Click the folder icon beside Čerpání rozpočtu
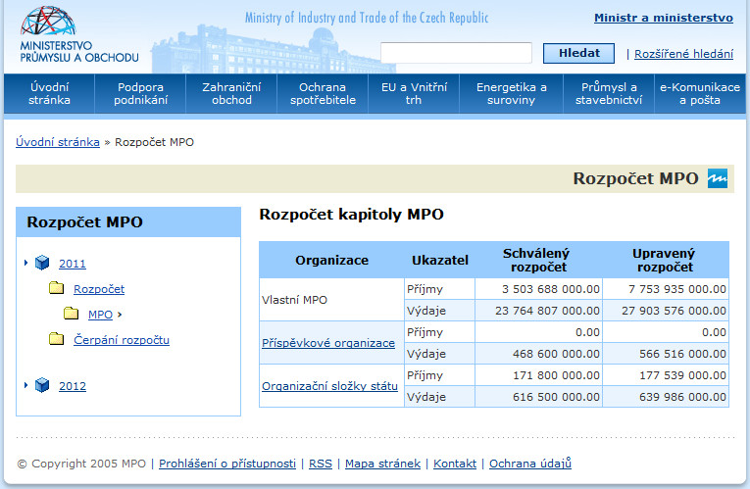This screenshot has height=489, width=750. pyautogui.click(x=57, y=339)
